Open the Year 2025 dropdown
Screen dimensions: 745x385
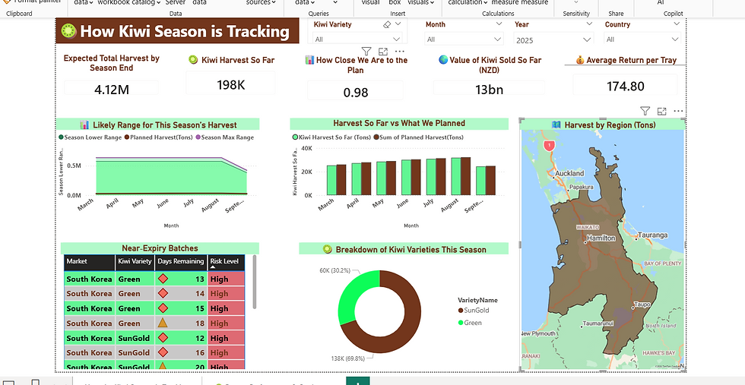click(553, 40)
